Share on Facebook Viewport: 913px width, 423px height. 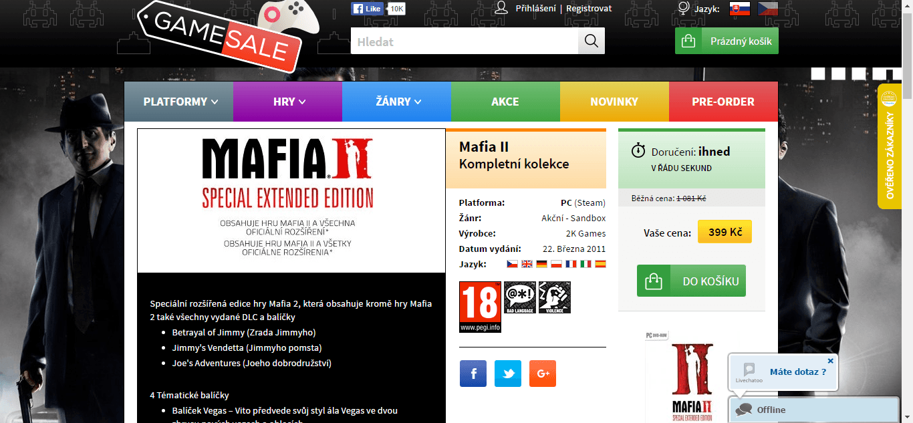(x=473, y=374)
